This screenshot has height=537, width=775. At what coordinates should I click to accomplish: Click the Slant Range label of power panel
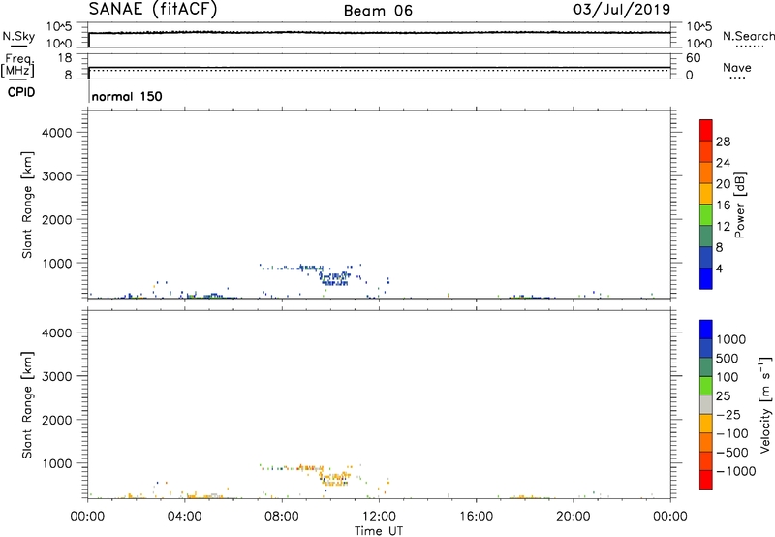27,205
